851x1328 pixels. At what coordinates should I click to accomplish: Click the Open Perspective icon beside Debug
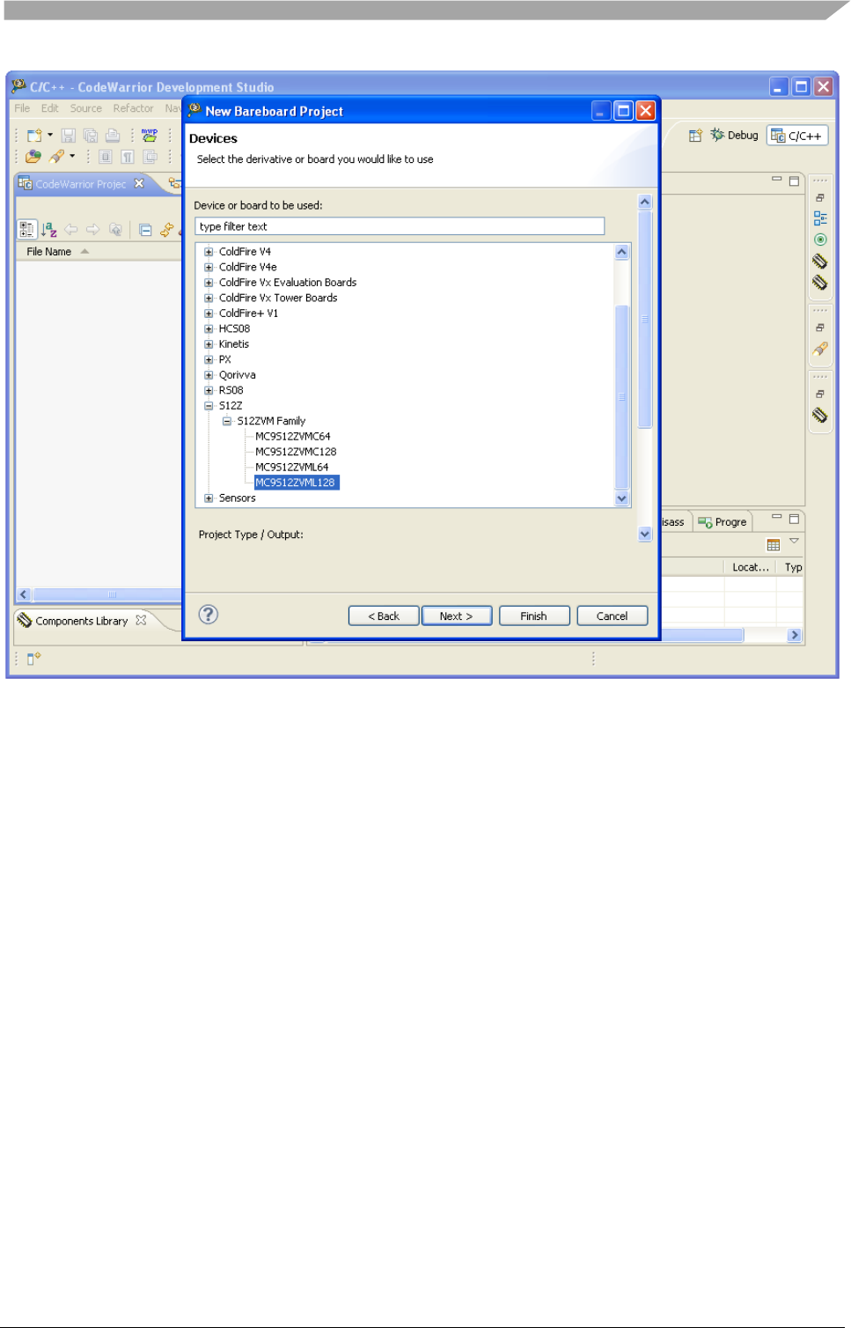coord(695,136)
